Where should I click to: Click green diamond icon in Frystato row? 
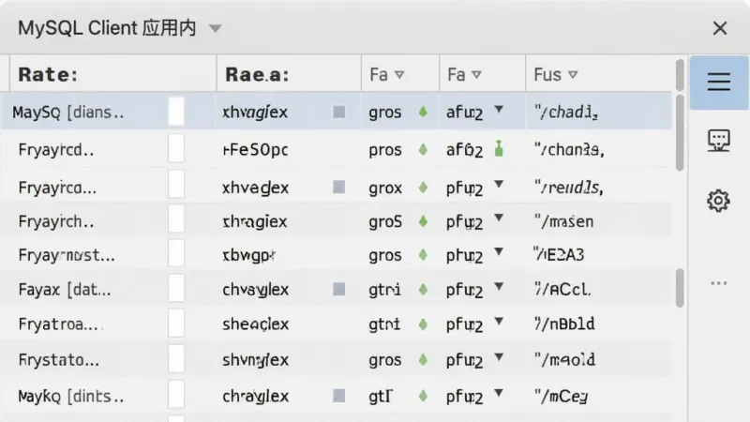423,360
